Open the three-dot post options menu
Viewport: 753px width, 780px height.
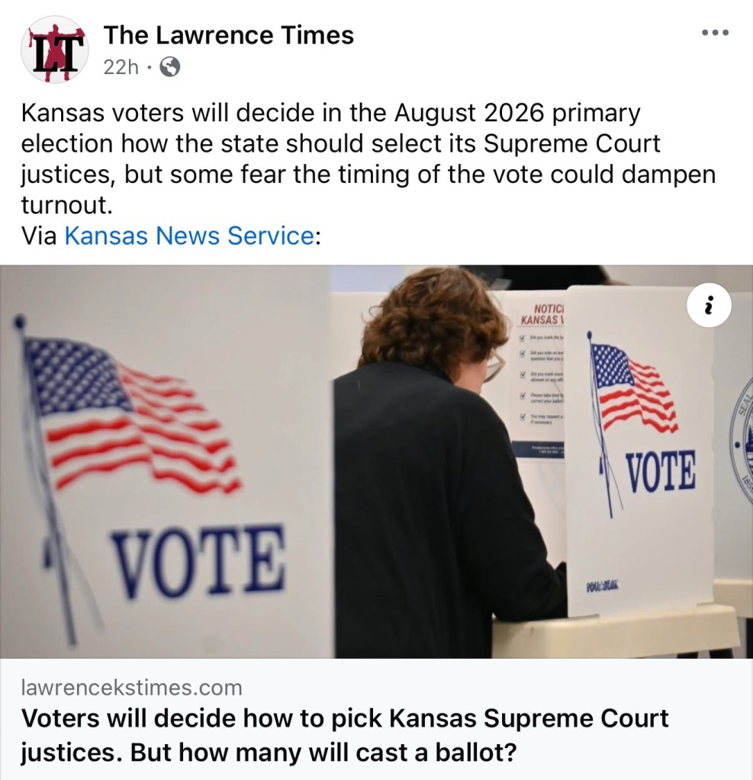715,33
